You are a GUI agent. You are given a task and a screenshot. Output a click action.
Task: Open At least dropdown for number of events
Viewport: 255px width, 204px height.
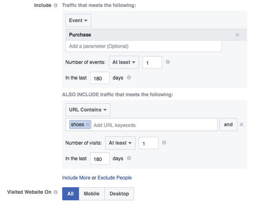click(x=124, y=62)
